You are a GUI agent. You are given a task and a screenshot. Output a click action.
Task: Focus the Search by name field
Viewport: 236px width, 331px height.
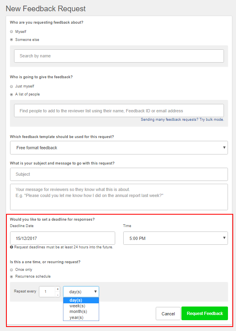(x=119, y=56)
